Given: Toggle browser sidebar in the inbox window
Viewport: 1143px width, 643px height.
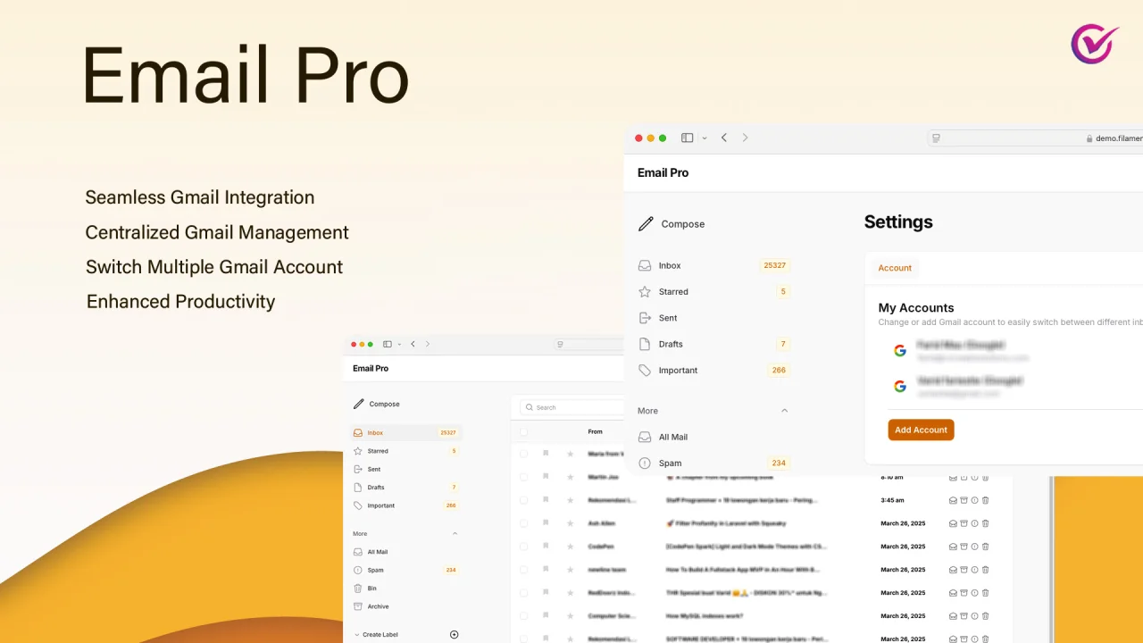Looking at the screenshot, I should [388, 344].
